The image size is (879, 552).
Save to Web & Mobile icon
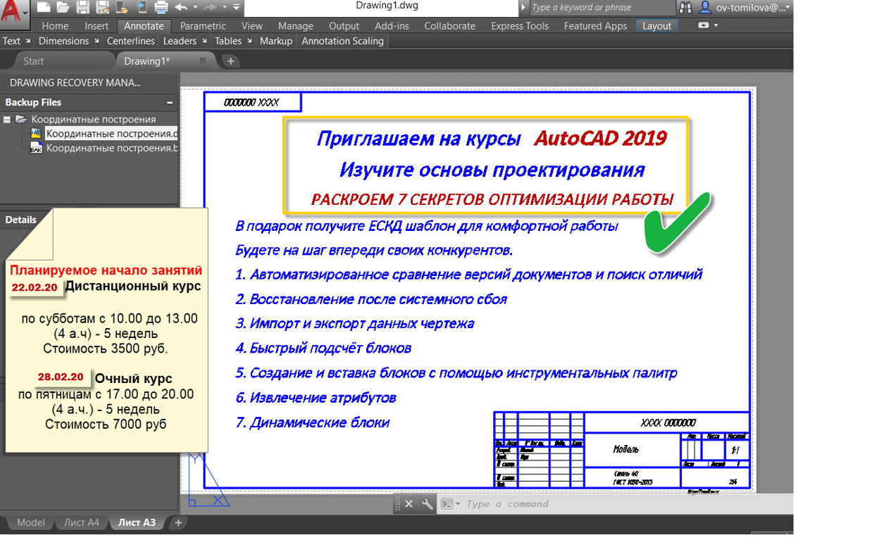click(x=142, y=8)
